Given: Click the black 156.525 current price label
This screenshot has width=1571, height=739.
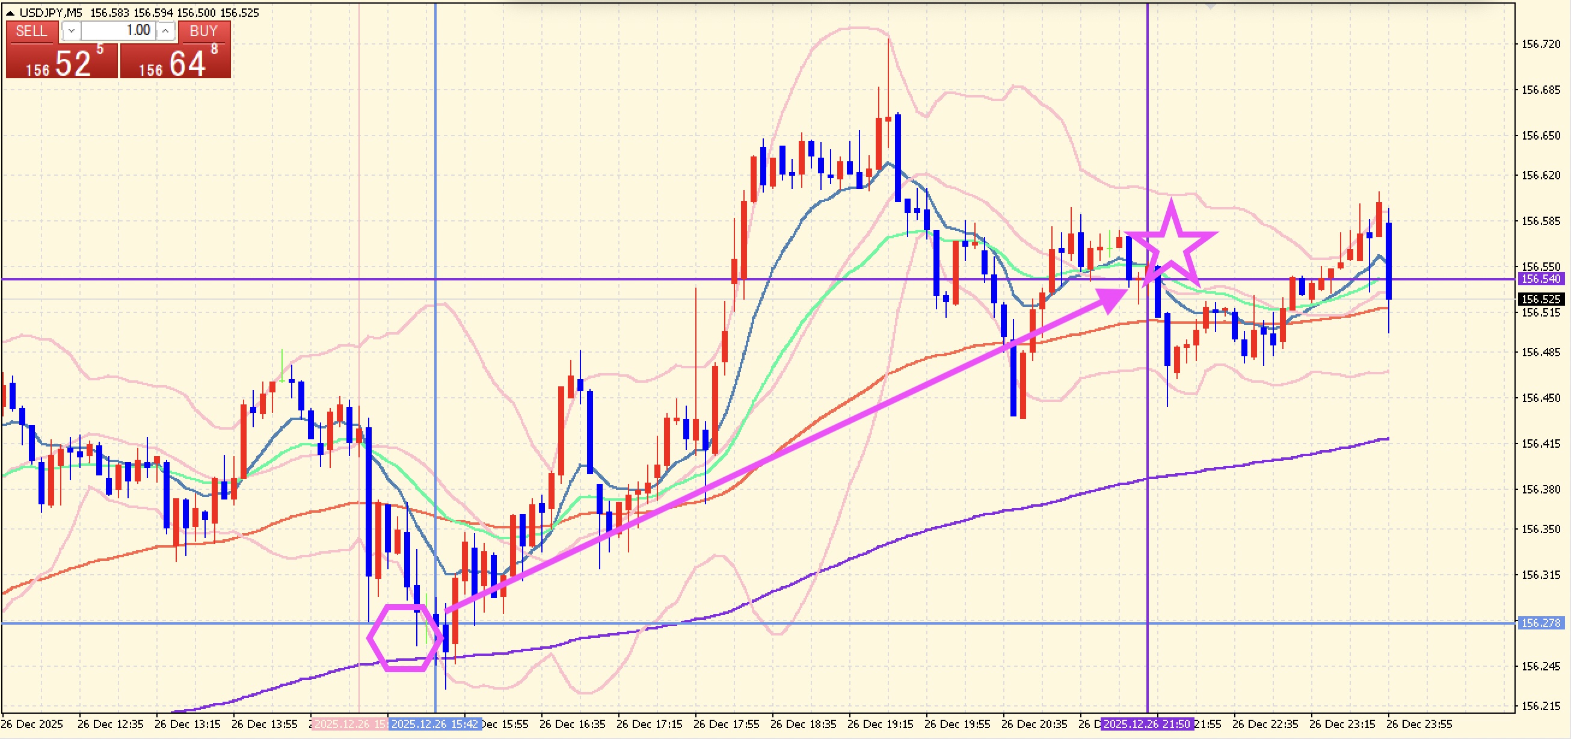Looking at the screenshot, I should point(1540,299).
